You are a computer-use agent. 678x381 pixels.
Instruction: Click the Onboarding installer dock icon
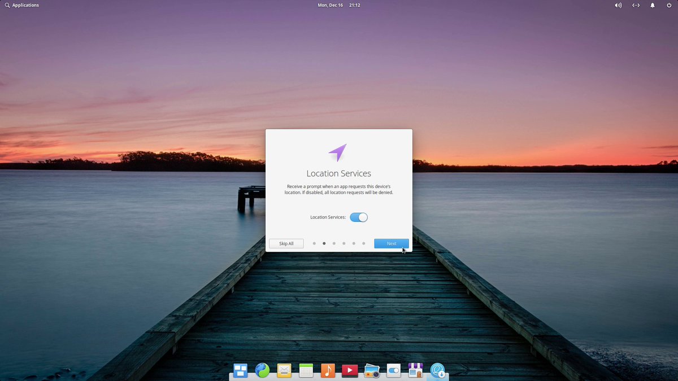point(438,370)
